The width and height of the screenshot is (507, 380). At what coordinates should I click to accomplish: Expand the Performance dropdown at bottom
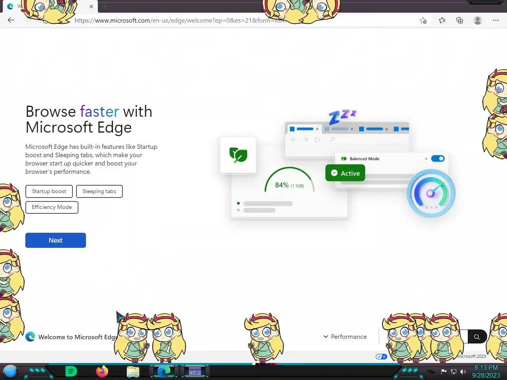tap(345, 336)
